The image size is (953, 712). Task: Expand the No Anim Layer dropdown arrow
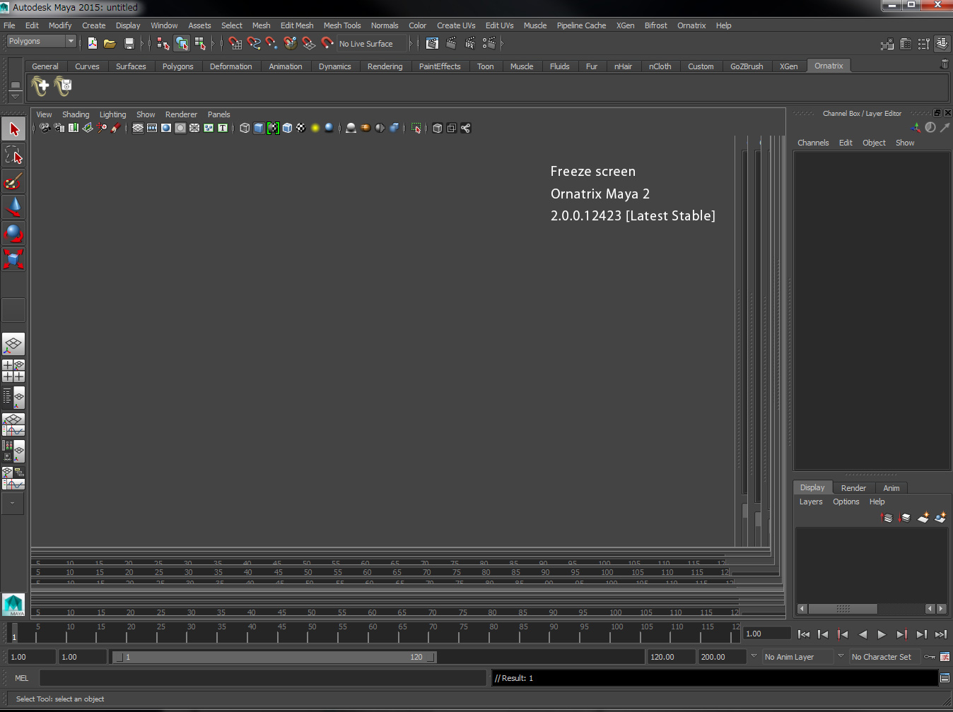click(754, 656)
